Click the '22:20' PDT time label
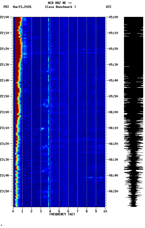Viewport: 145px width, 228px height. [4, 49]
